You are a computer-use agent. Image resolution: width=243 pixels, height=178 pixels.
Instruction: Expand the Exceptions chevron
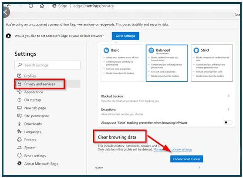click(x=229, y=109)
